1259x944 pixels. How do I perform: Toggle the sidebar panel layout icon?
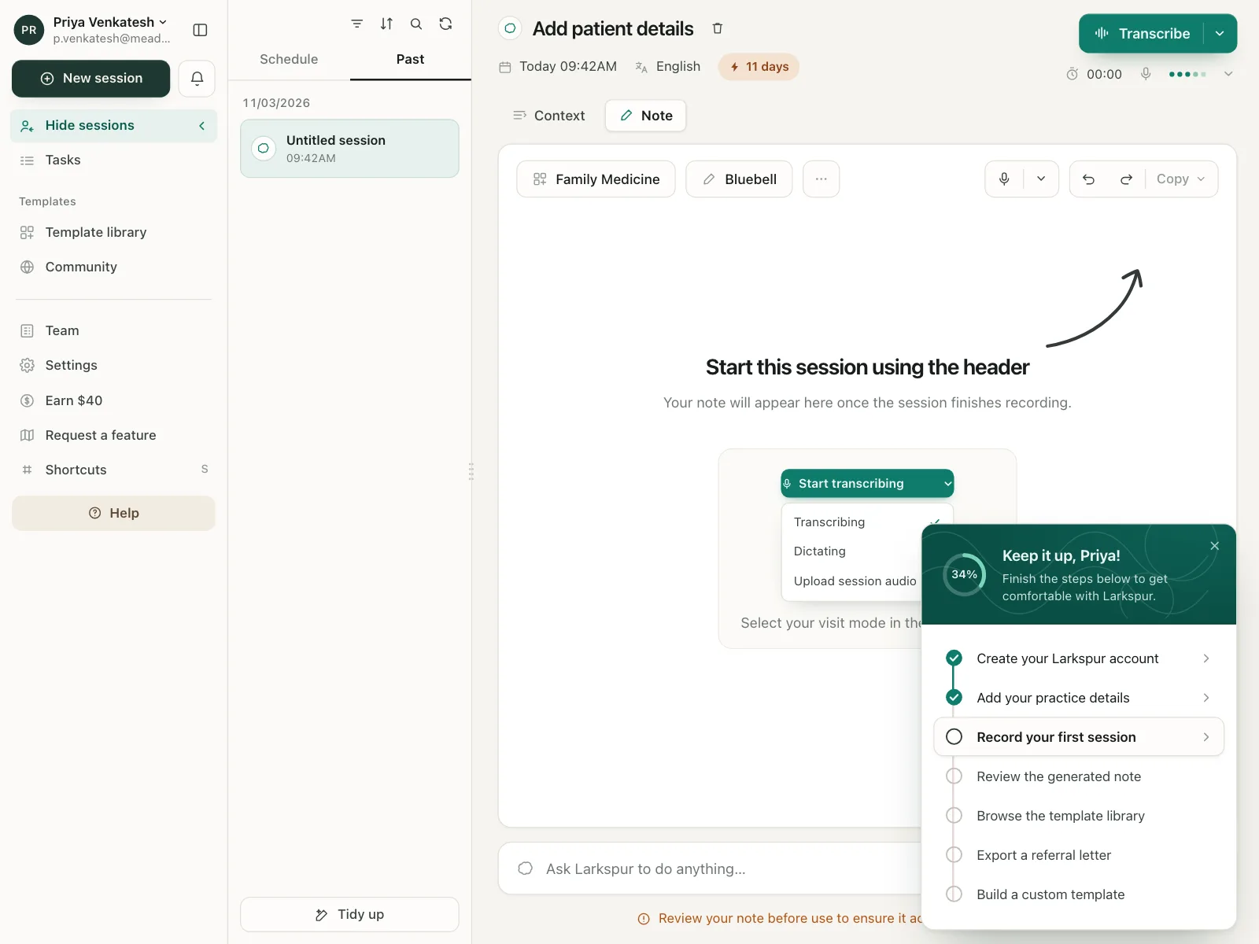[x=200, y=30]
